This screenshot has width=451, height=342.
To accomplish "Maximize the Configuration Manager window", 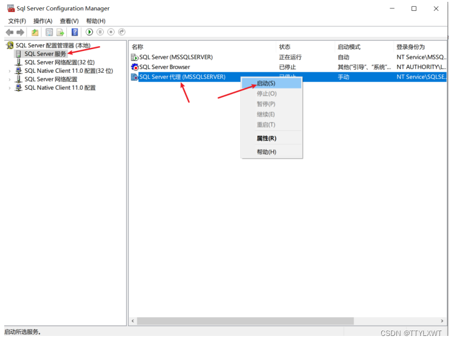I will [x=414, y=8].
